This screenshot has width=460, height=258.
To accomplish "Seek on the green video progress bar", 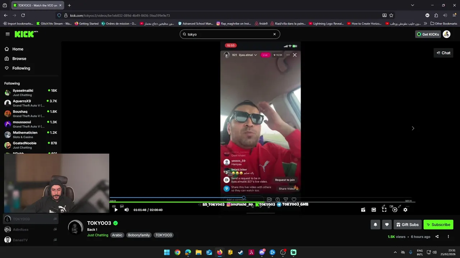I will [x=262, y=202].
